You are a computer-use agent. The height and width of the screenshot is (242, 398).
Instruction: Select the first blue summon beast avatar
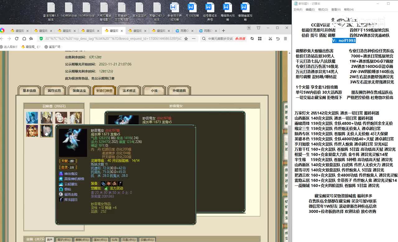(32, 118)
